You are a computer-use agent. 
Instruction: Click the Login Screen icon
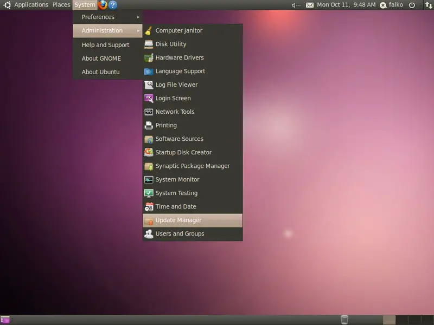click(149, 99)
